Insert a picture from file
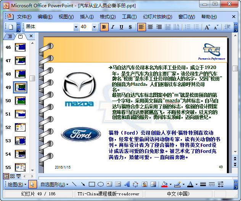241x201 pixels. [153, 184]
